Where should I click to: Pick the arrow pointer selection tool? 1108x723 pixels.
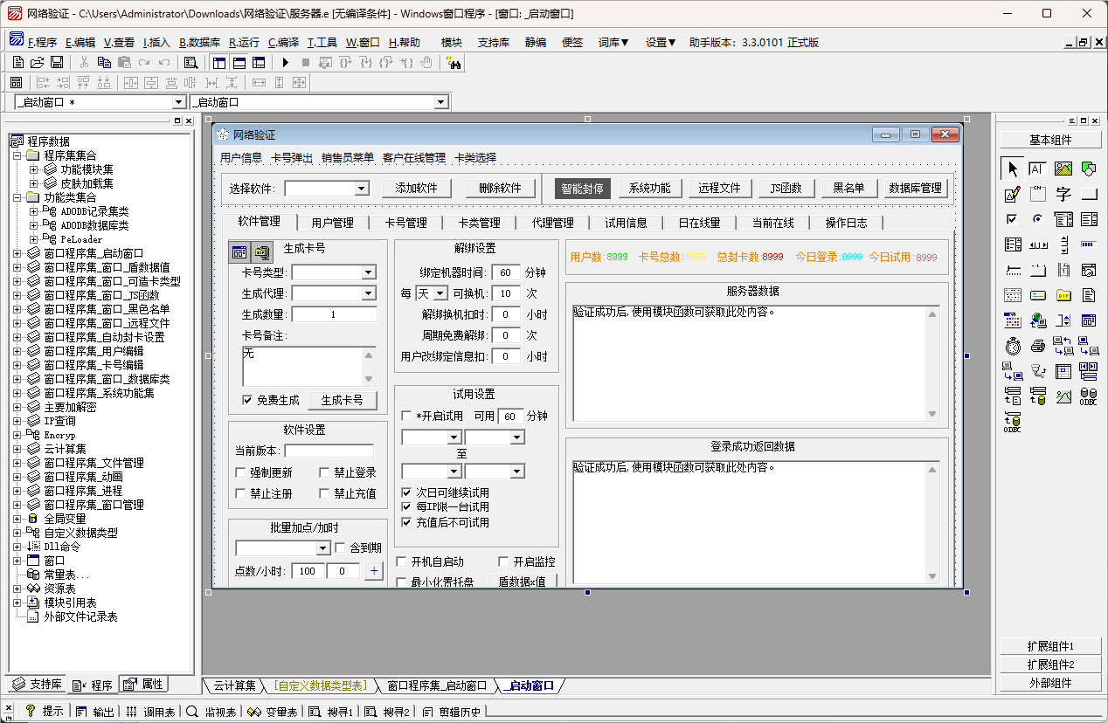coord(1013,169)
